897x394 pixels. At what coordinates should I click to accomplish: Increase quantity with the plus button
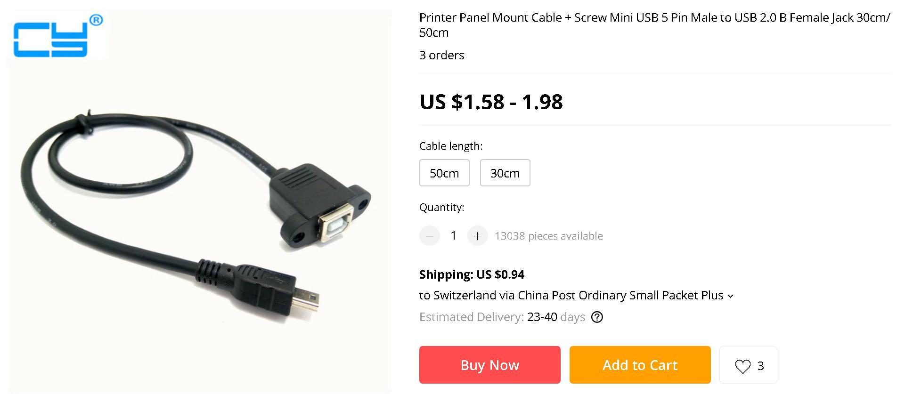pos(477,236)
